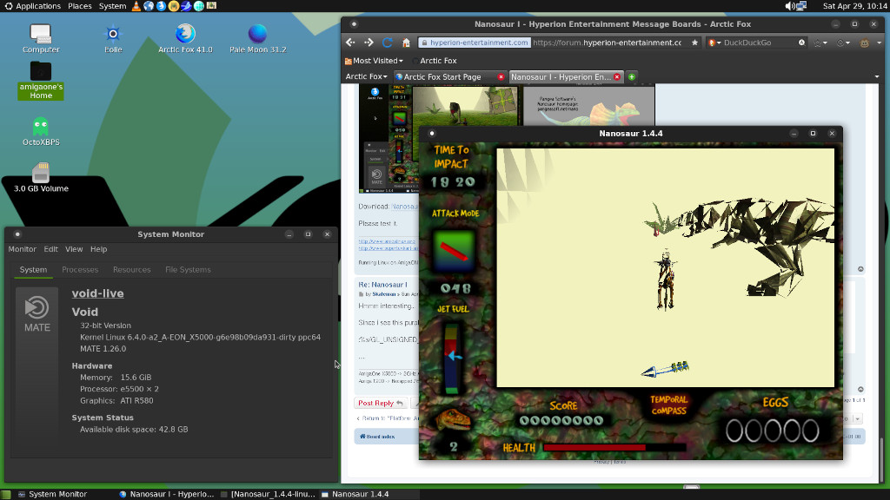The height and width of the screenshot is (500, 890).
Task: Open the list all tabs dropdown
Action: tap(876, 77)
